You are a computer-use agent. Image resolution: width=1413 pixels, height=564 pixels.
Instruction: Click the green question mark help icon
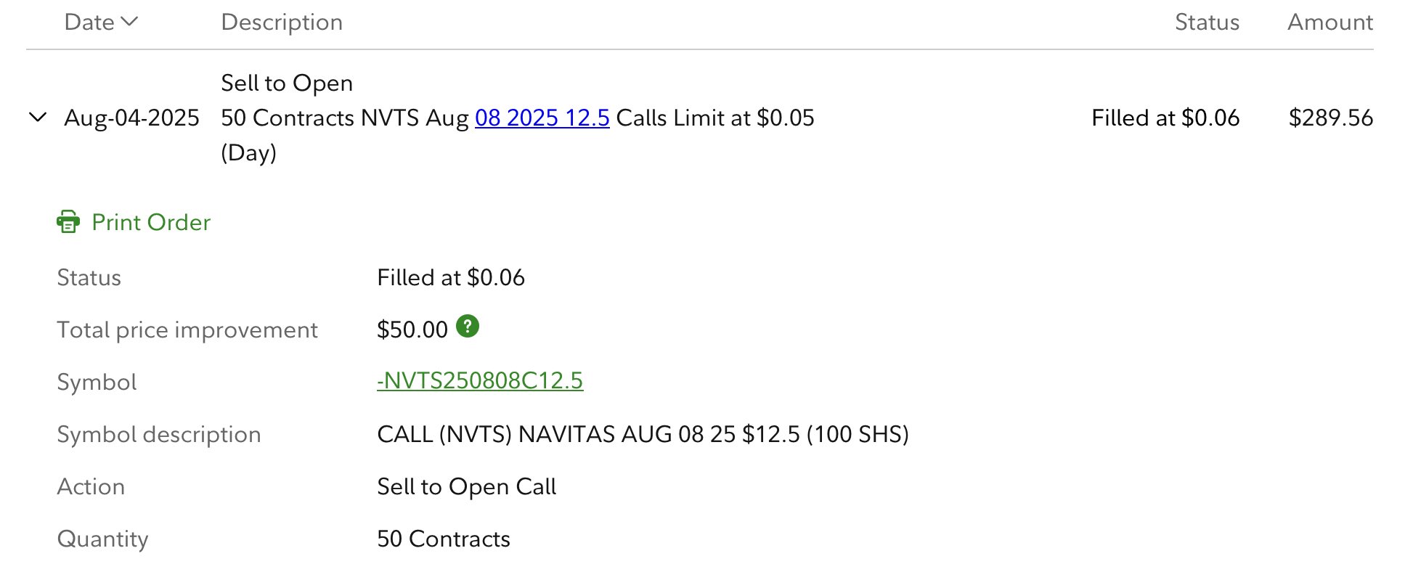(468, 327)
